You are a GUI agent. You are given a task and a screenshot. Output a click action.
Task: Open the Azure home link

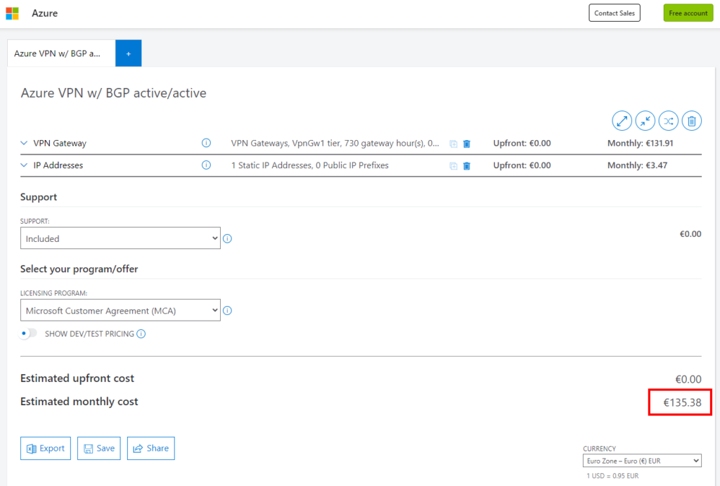44,13
